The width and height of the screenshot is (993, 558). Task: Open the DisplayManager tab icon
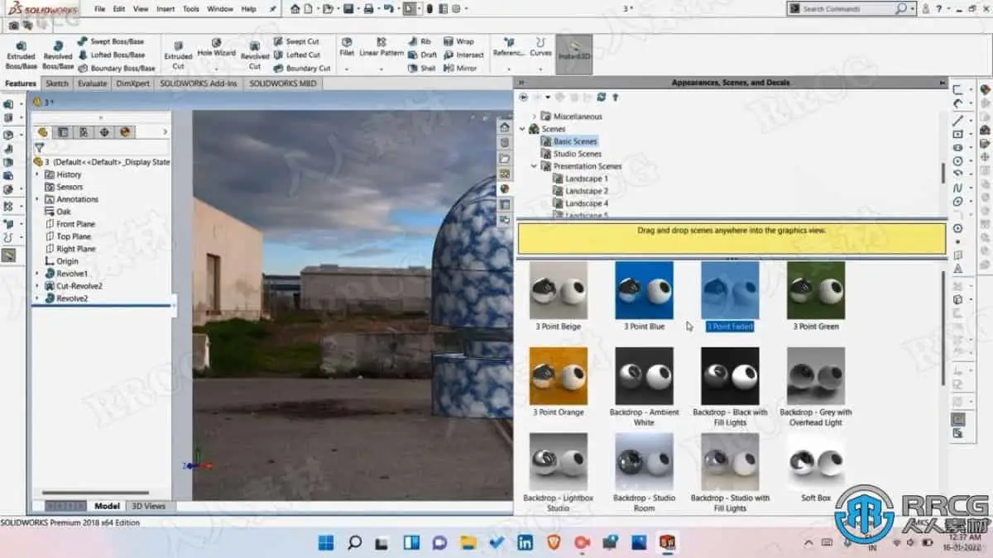point(125,131)
